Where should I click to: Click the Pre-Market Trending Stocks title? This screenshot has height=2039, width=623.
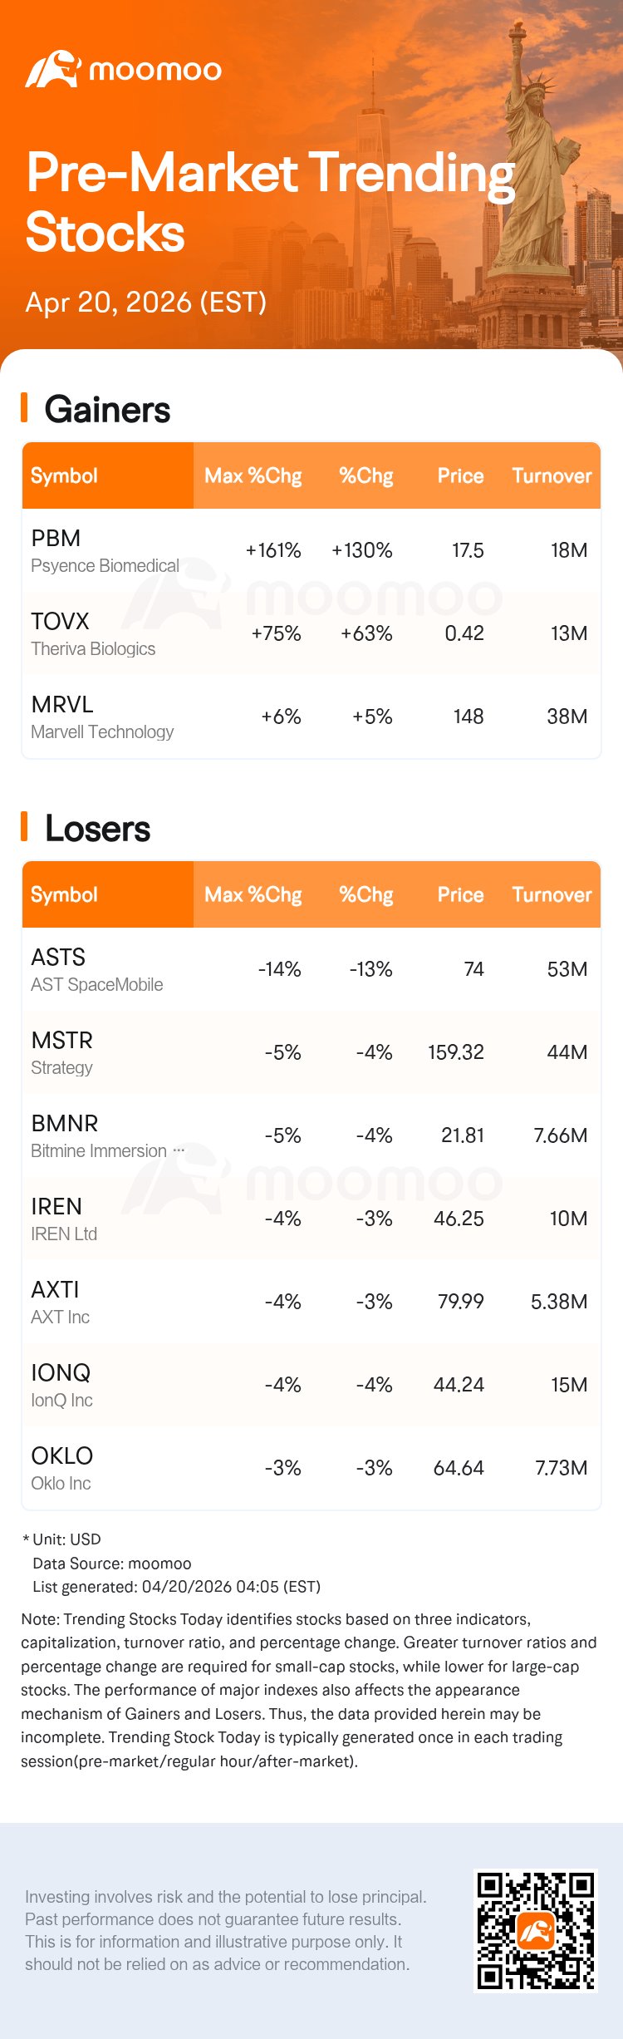tap(270, 201)
